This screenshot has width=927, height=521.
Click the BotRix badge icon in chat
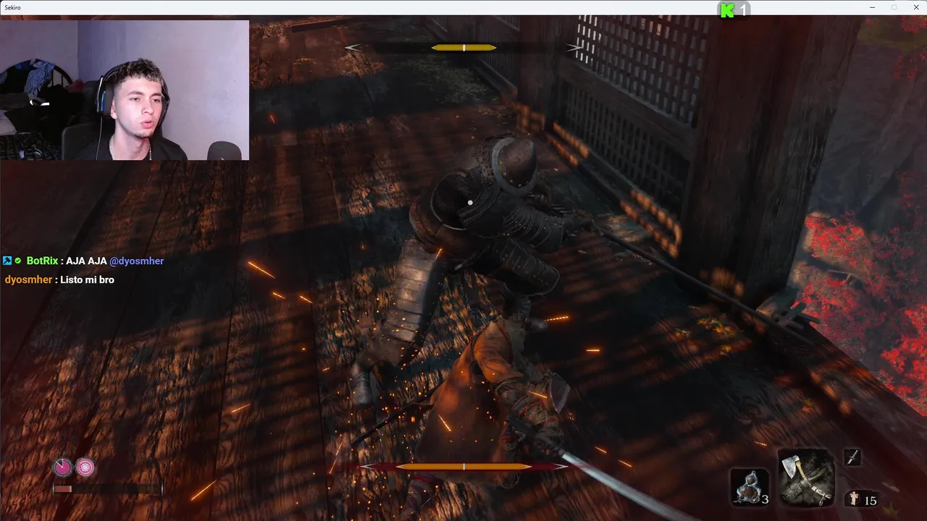tap(7, 261)
